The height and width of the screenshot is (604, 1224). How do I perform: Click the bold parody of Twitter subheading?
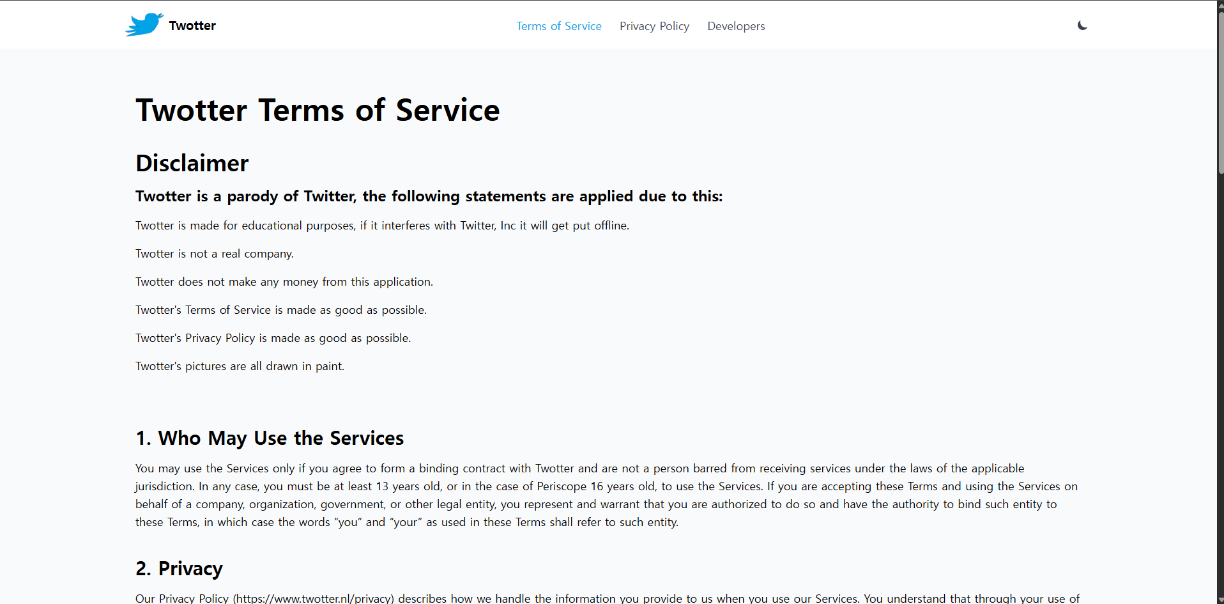coord(429,196)
